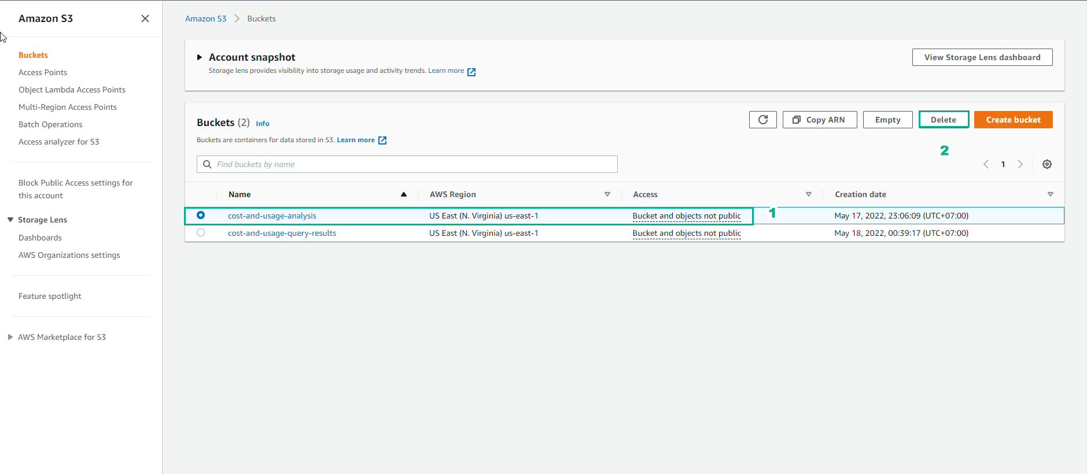
Task: Open the cost-and-usage-analysis bucket
Action: coord(272,216)
